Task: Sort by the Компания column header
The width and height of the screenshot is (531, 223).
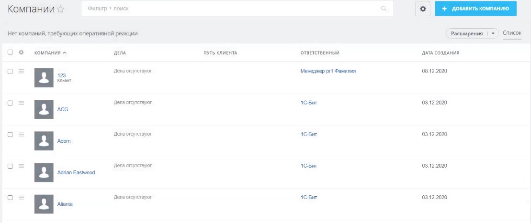Action: (x=50, y=53)
